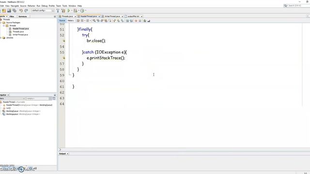Open a project with the folder icon
The image size is (310, 174).
click(4, 11)
